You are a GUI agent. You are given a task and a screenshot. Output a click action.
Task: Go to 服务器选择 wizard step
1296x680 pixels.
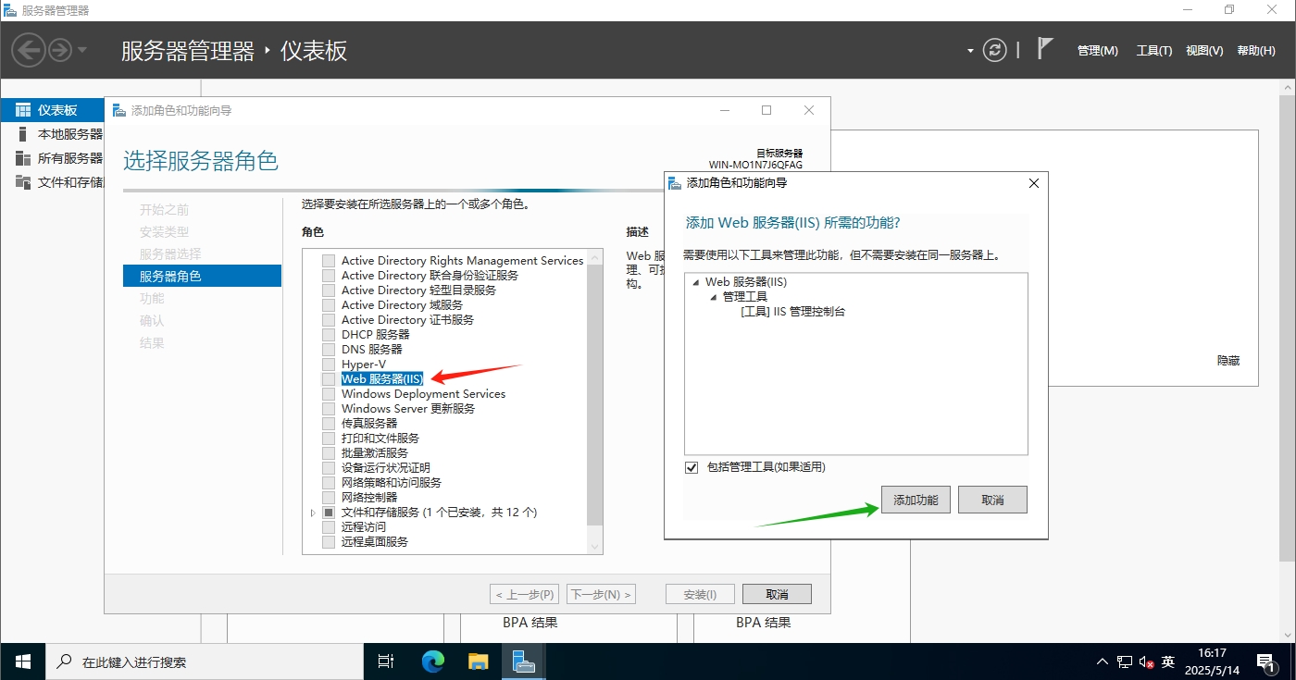click(170, 254)
